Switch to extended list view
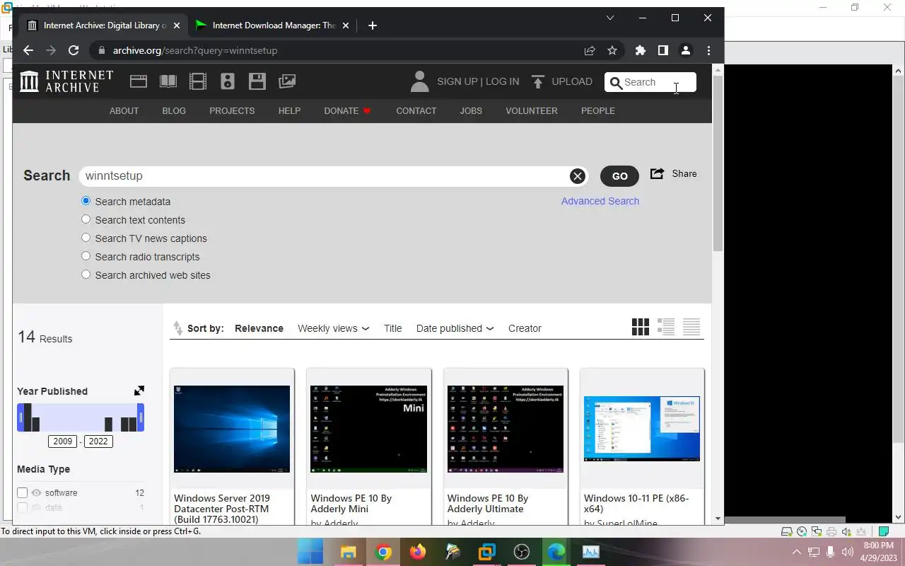Image resolution: width=905 pixels, height=566 pixels. 666,327
